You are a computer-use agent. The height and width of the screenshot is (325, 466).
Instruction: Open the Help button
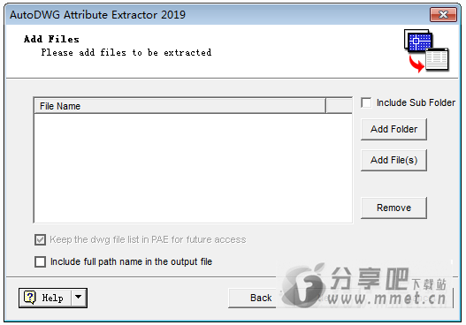tap(45, 298)
